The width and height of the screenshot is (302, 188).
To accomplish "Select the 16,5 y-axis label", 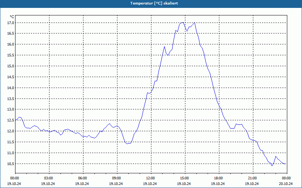I will coord(11,33).
